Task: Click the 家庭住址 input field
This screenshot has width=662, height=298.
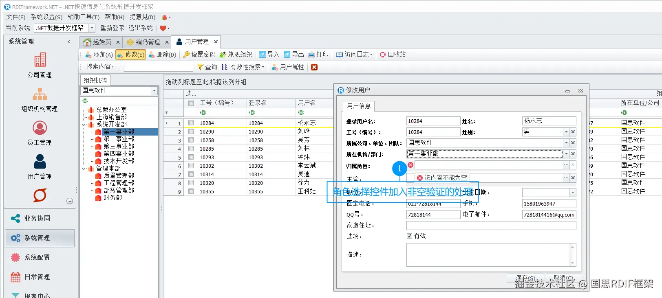Action: pyautogui.click(x=491, y=226)
